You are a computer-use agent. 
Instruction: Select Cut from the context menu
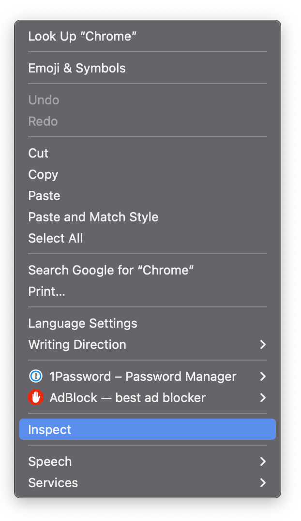[x=38, y=153]
